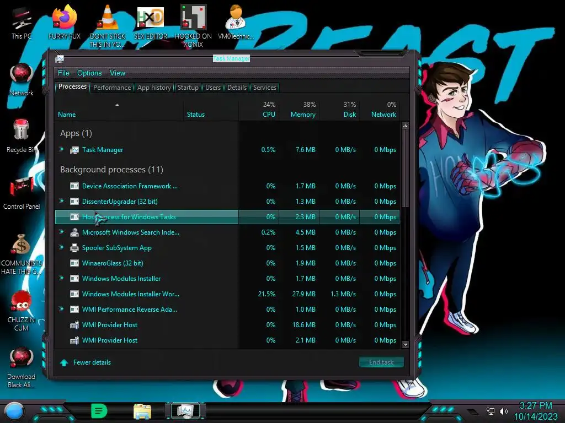This screenshot has width=565, height=423.
Task: Click the 21.5% CPU value
Action: pyautogui.click(x=266, y=294)
